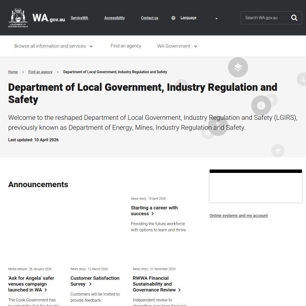Click arrow icon next to Starting a career with success
This screenshot has height=306, width=306.
pyautogui.click(x=152, y=214)
